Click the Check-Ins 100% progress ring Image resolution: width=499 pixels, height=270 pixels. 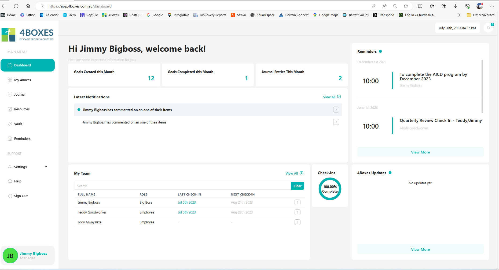click(x=330, y=189)
